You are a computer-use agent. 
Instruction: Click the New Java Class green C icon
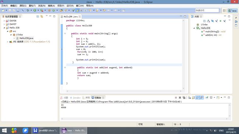click(x=54, y=10)
